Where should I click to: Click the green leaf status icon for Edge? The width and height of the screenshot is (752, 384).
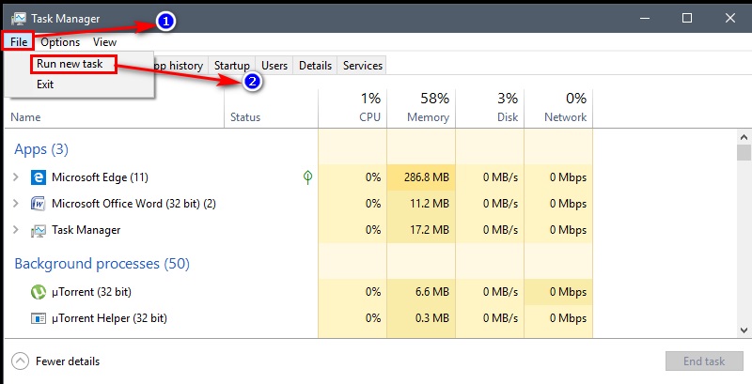(x=308, y=177)
